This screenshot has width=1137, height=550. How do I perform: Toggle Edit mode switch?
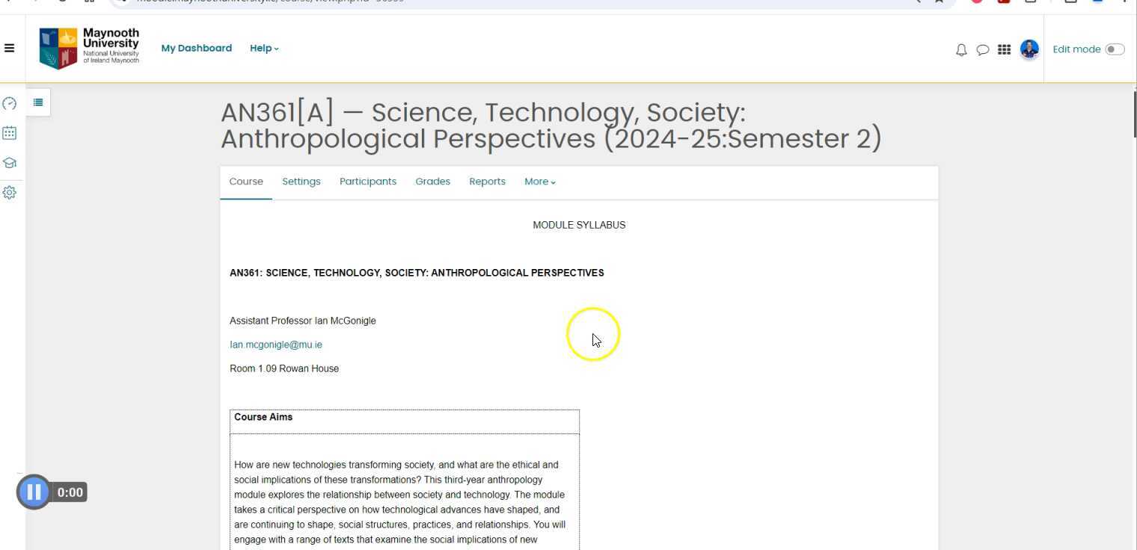(x=1115, y=49)
